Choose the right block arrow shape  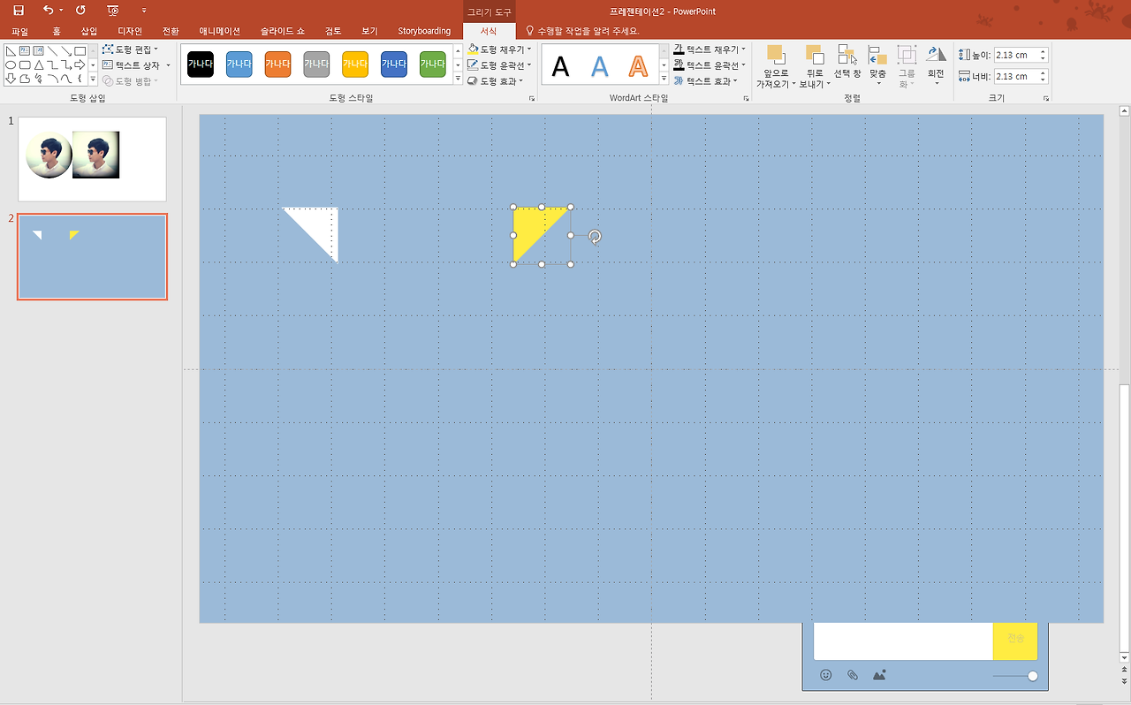point(80,64)
